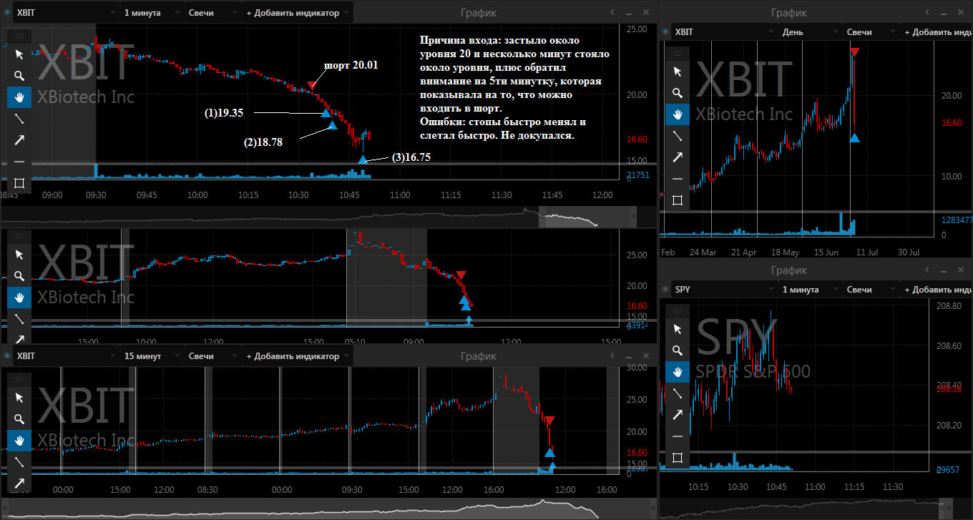Click the toolbar grip handle in the XBIT 1 минута chart
The height and width of the screenshot is (520, 973).
[x=19, y=35]
